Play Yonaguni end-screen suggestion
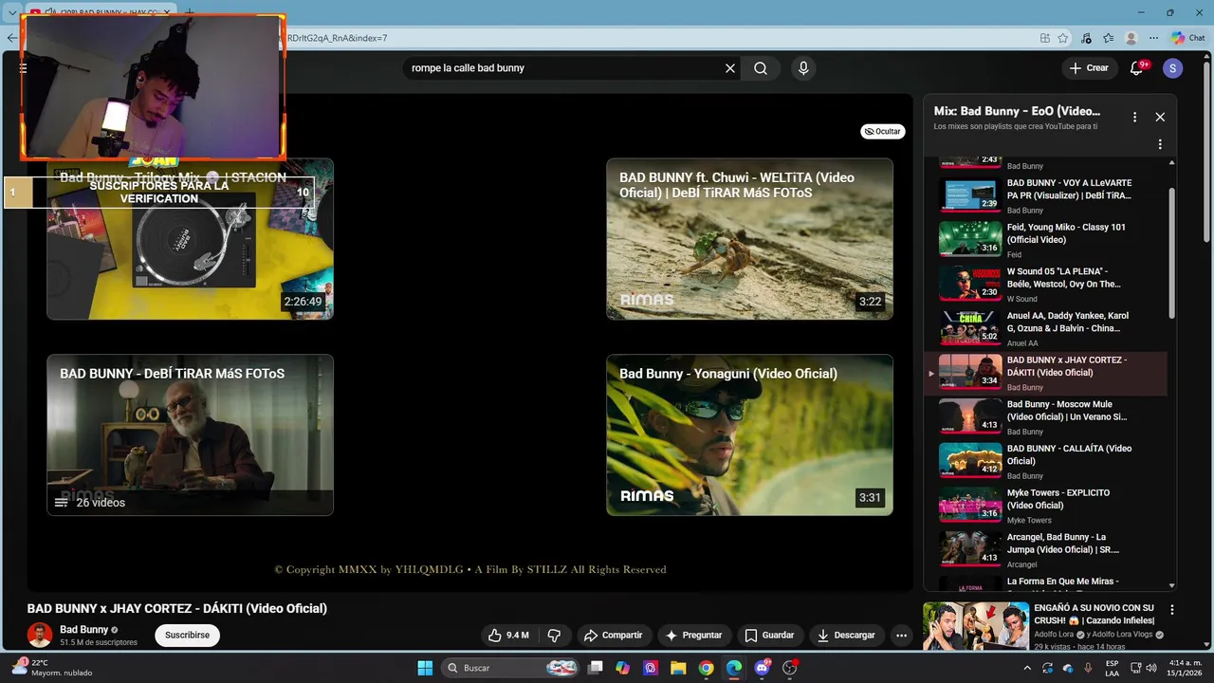This screenshot has height=683, width=1214. (749, 434)
